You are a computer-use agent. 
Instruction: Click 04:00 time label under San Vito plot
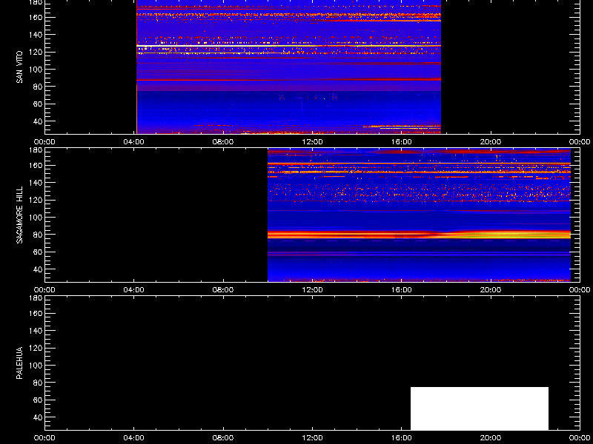(x=134, y=142)
